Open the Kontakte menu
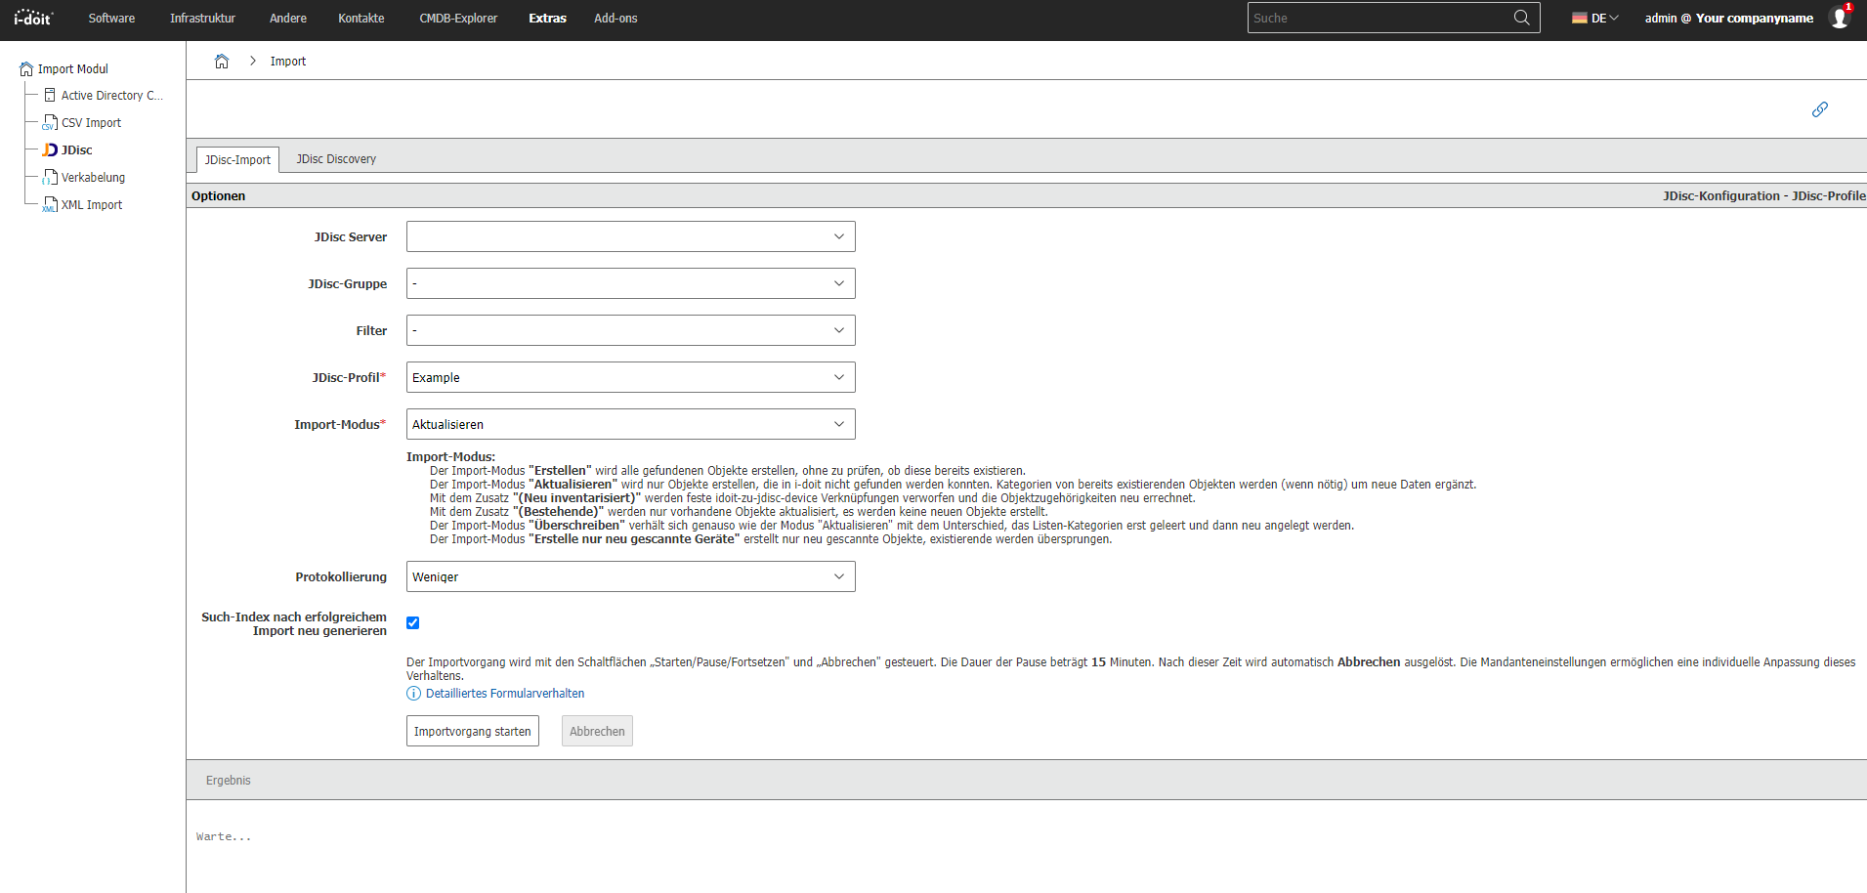Viewport: 1867px width, 893px height. tap(361, 19)
